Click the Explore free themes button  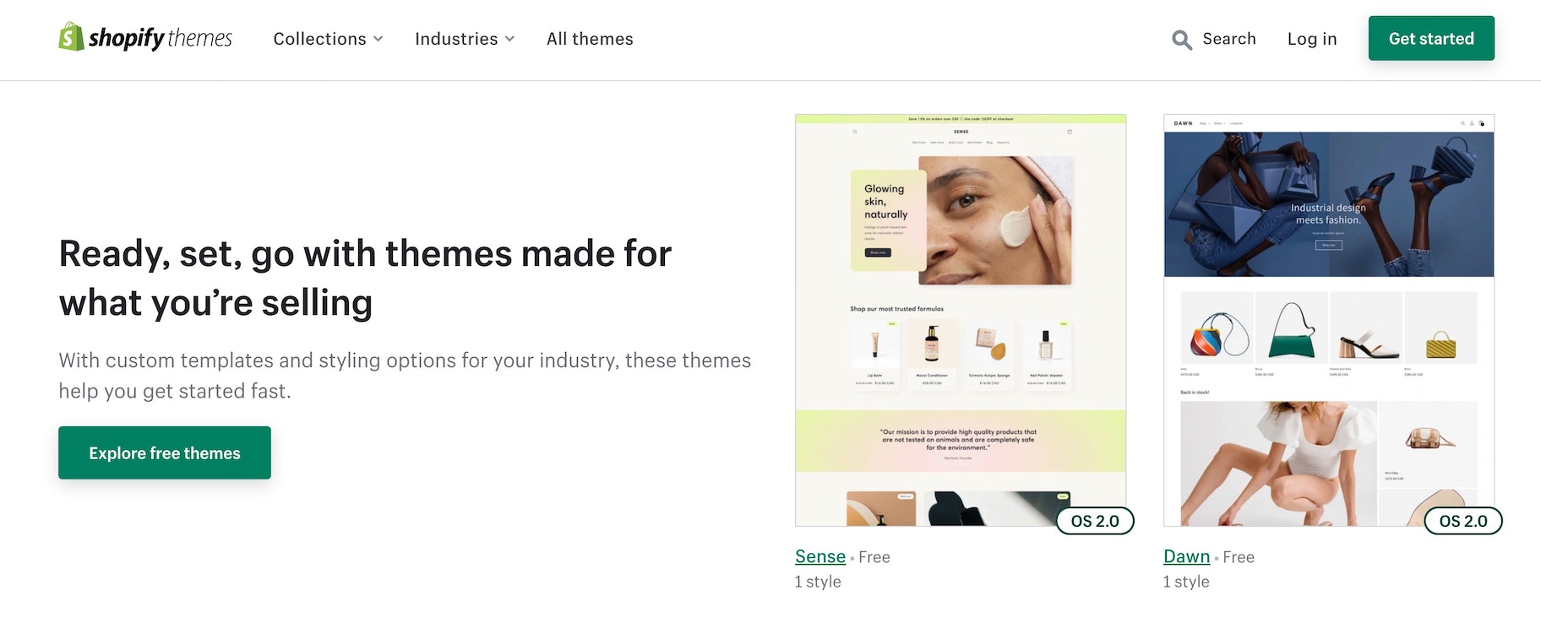165,452
